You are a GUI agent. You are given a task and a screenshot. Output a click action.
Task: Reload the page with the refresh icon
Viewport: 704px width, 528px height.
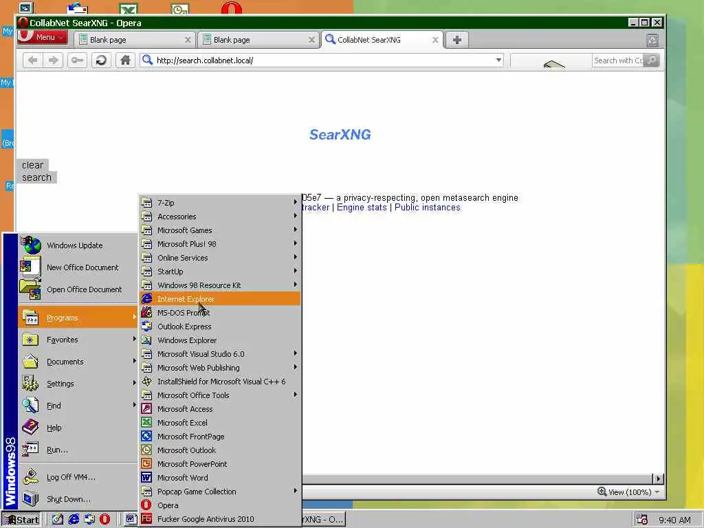102,60
